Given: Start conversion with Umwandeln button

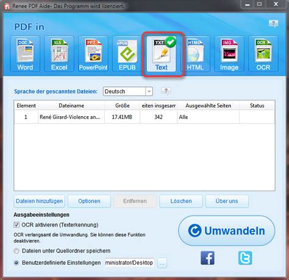Looking at the screenshot, I should (227, 231).
